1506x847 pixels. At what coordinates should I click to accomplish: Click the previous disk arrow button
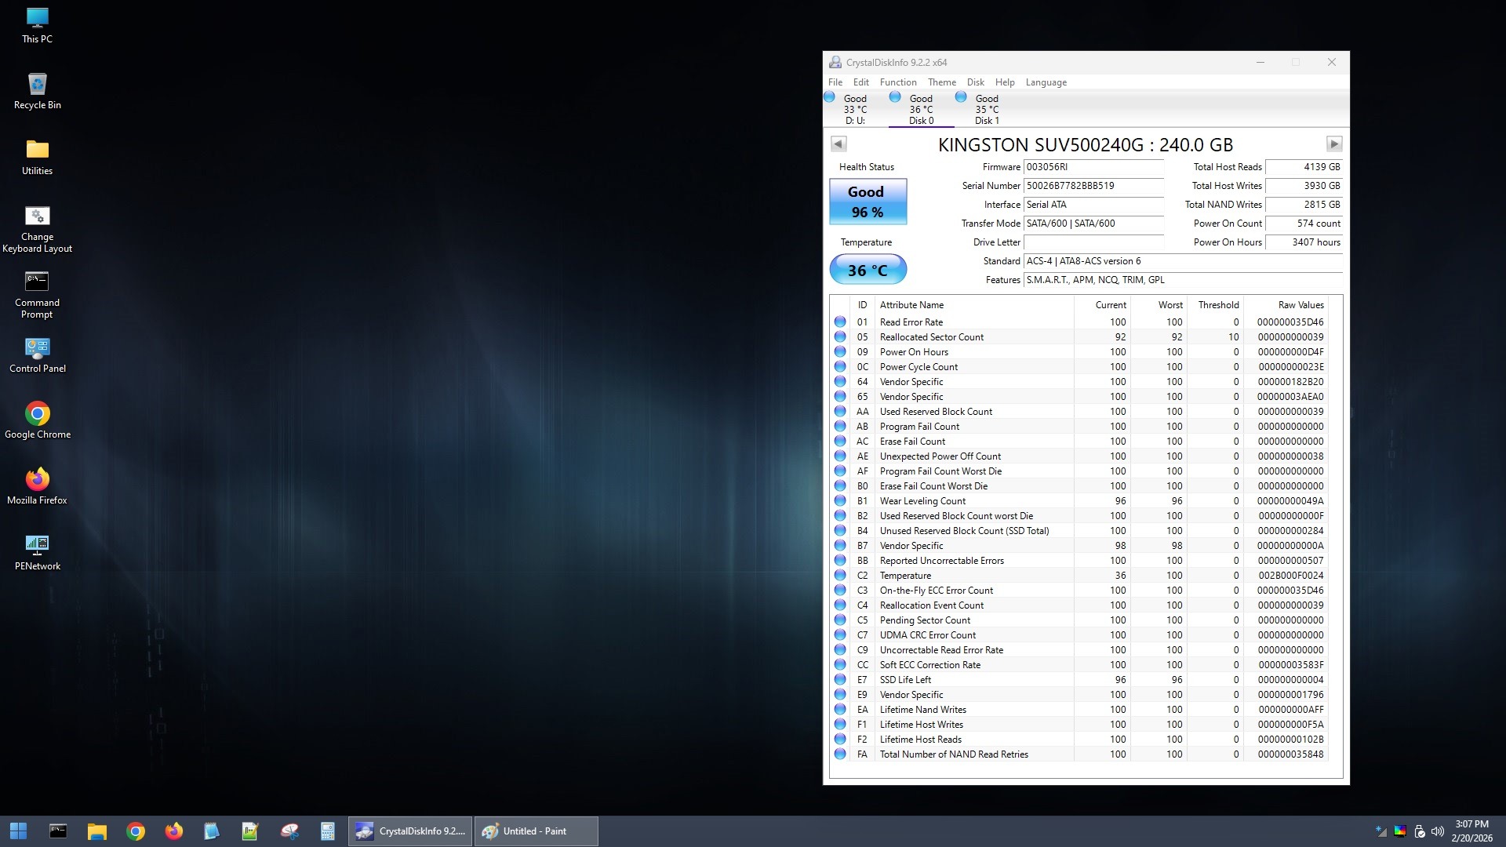tap(838, 144)
